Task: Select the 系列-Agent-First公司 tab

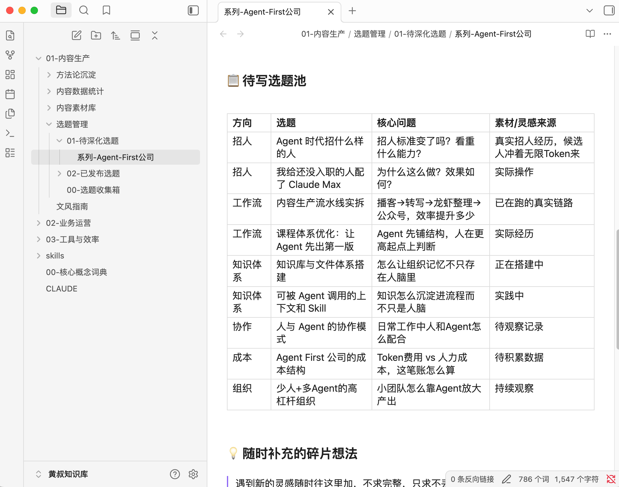Action: (262, 12)
